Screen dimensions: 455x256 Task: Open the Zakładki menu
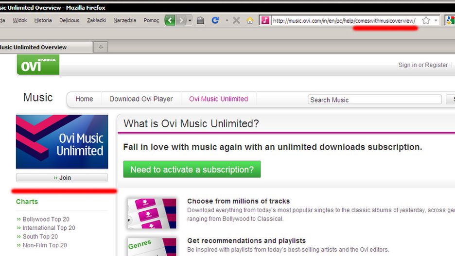(x=96, y=20)
